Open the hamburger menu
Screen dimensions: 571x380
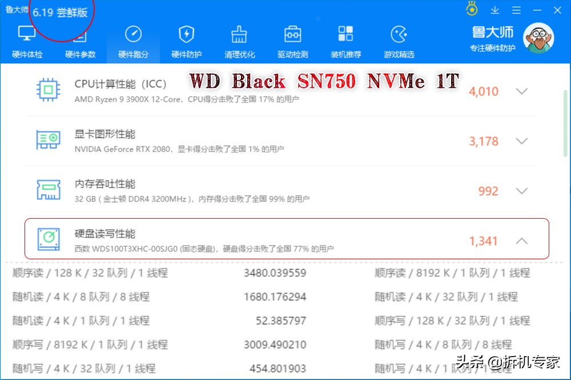[x=516, y=10]
